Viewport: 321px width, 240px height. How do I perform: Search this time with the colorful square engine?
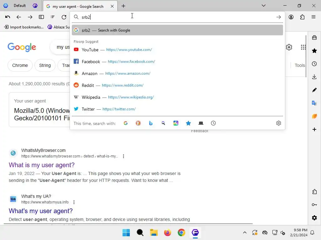point(176,123)
